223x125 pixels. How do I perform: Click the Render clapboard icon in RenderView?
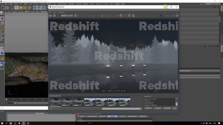[50, 15]
